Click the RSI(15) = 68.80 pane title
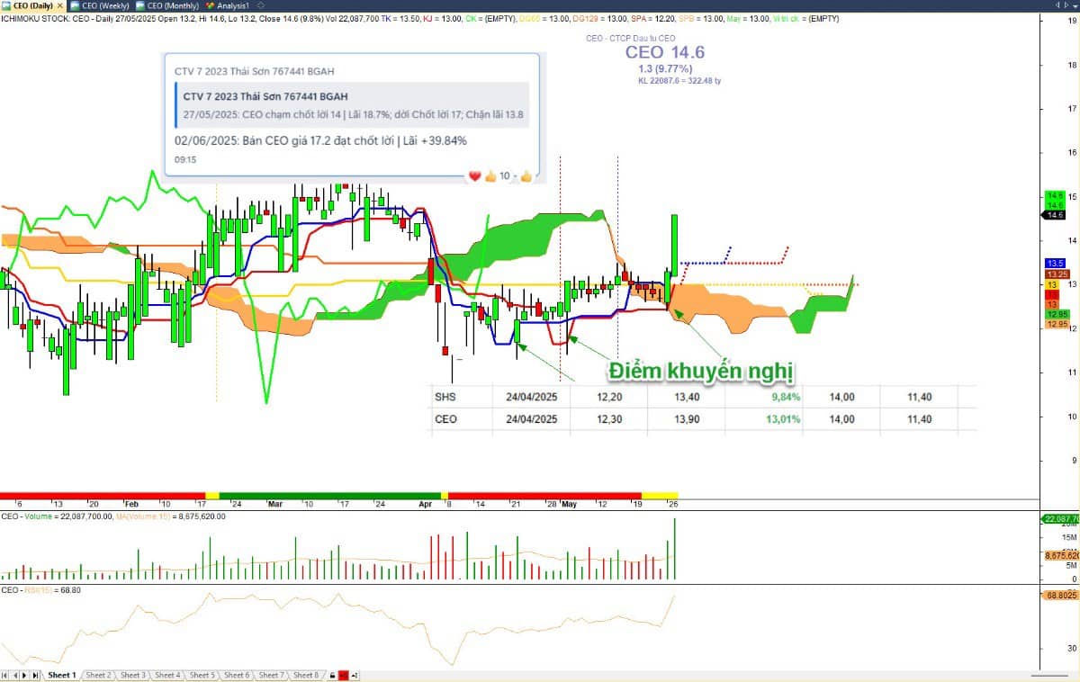This screenshot has height=682, width=1080. (x=41, y=590)
